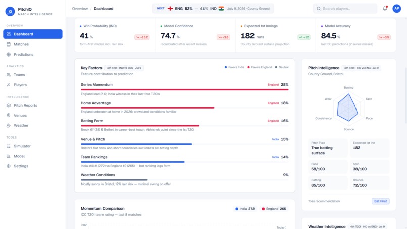Click Weather Intelligence match tag chip
Screen dimensions: 407x229
pos(368,226)
